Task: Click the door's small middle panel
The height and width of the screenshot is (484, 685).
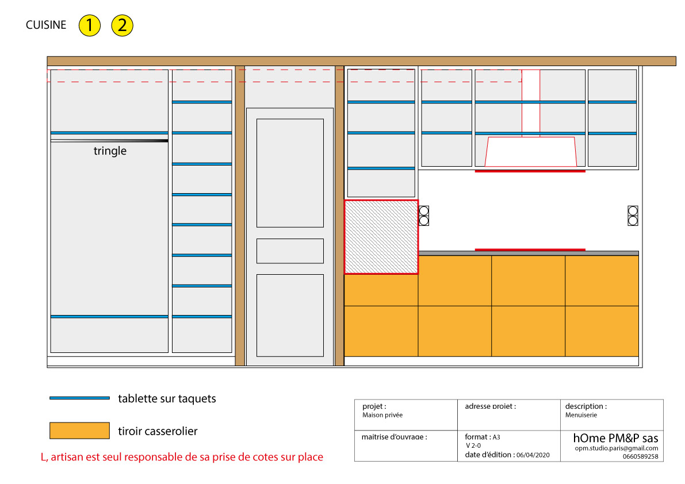Action: click(290, 251)
